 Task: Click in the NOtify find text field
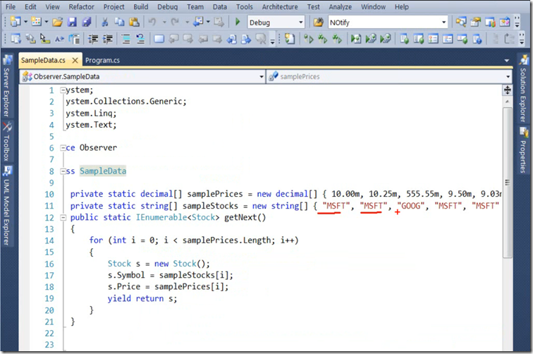click(384, 23)
